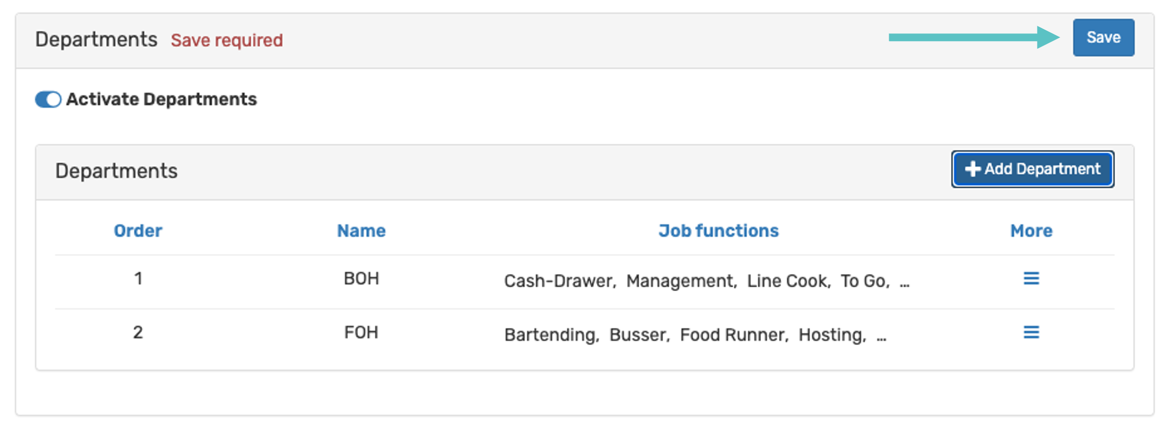Toggle the Activate Departments switch

pos(48,100)
